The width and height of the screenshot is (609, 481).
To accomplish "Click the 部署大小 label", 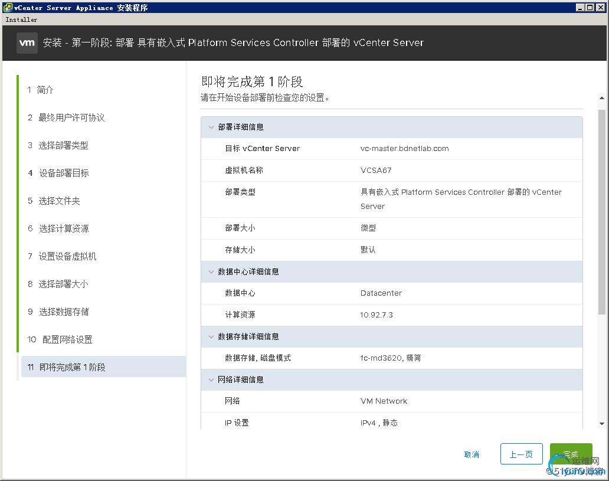I will click(240, 228).
